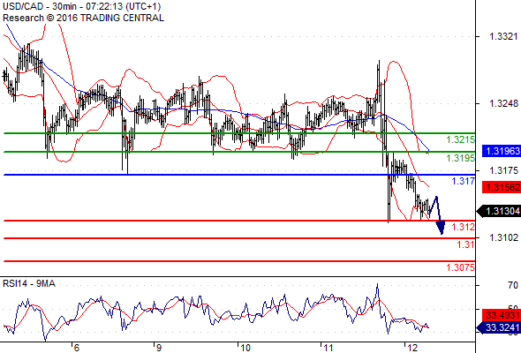Screen dimensions: 521x353
Task: Click the 1.3321 price axis label
Action: click(x=503, y=36)
